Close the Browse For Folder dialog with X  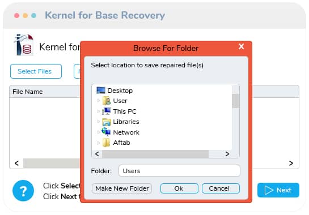[242, 46]
